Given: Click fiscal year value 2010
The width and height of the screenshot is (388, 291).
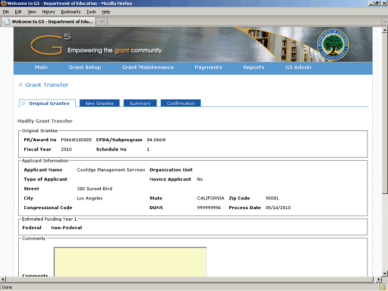Looking at the screenshot, I should tap(66, 150).
